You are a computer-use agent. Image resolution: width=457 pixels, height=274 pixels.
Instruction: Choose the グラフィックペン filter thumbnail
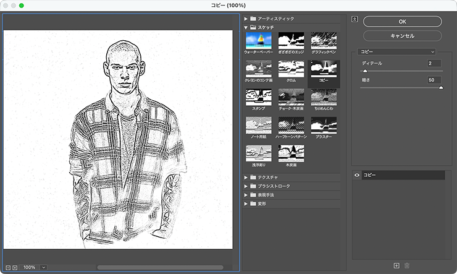[323, 41]
